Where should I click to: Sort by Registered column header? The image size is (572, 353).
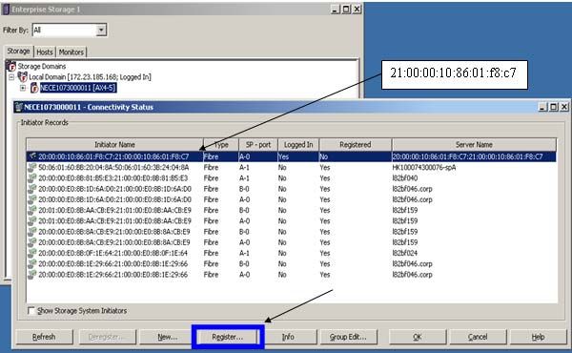click(x=356, y=145)
